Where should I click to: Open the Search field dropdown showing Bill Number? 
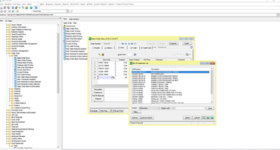tap(158, 108)
